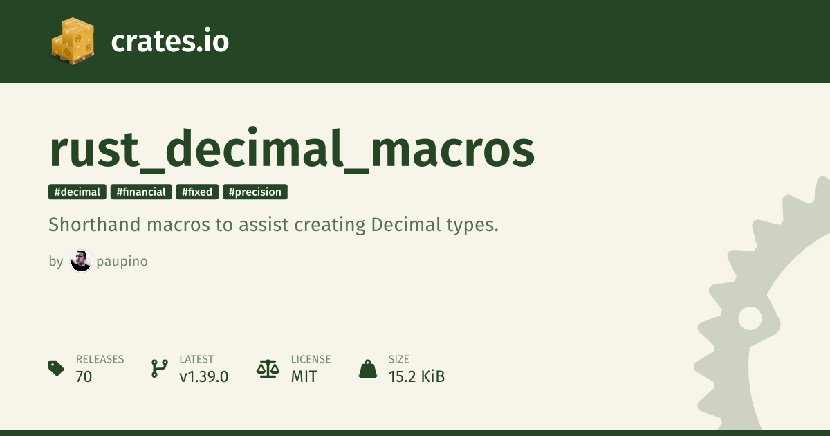Select the rust_decimal_macros crate title
Viewport: 830px width, 436px height.
[292, 149]
